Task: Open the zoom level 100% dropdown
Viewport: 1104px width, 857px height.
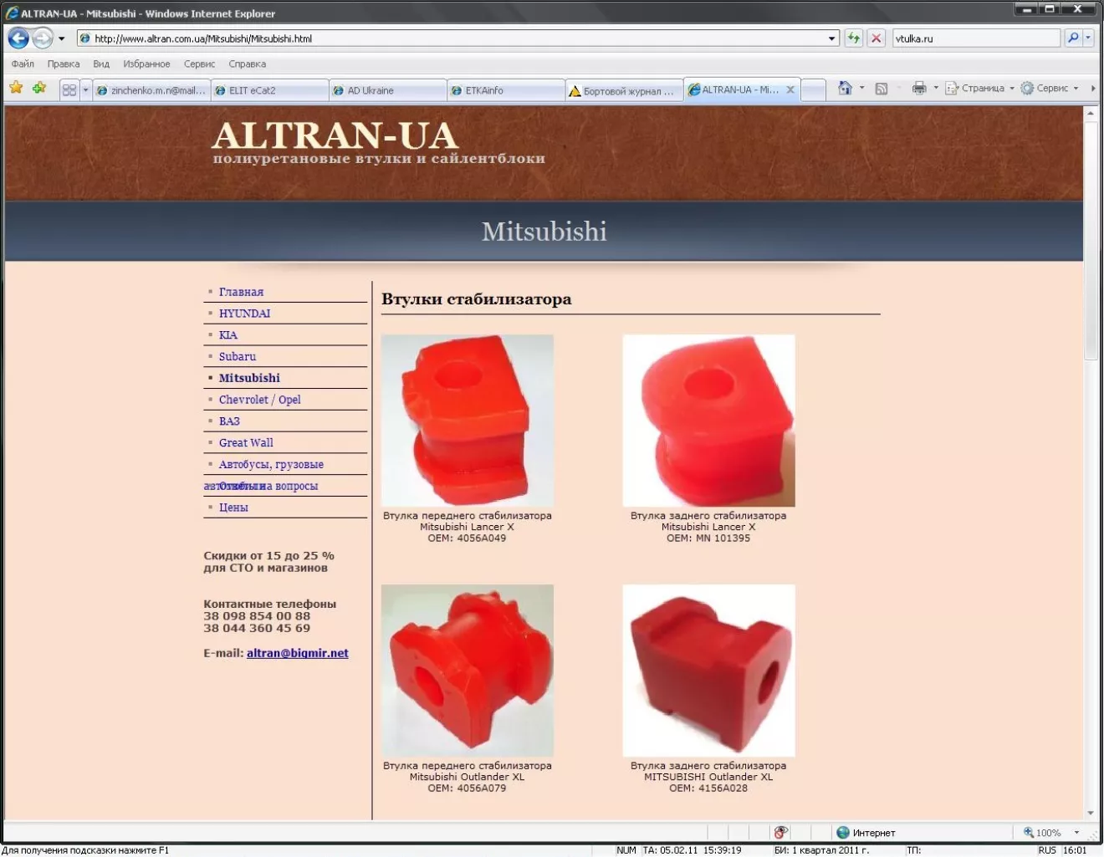Action: pyautogui.click(x=1076, y=833)
